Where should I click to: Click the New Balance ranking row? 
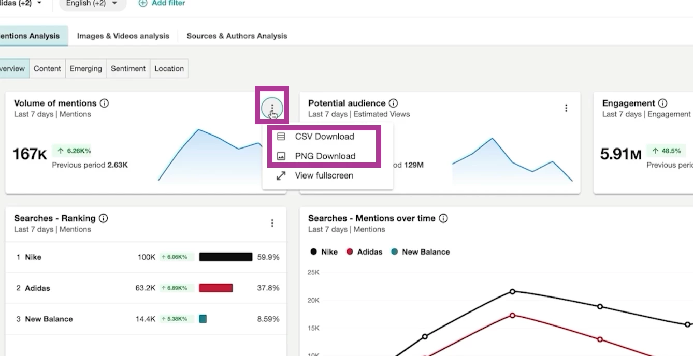coord(146,319)
